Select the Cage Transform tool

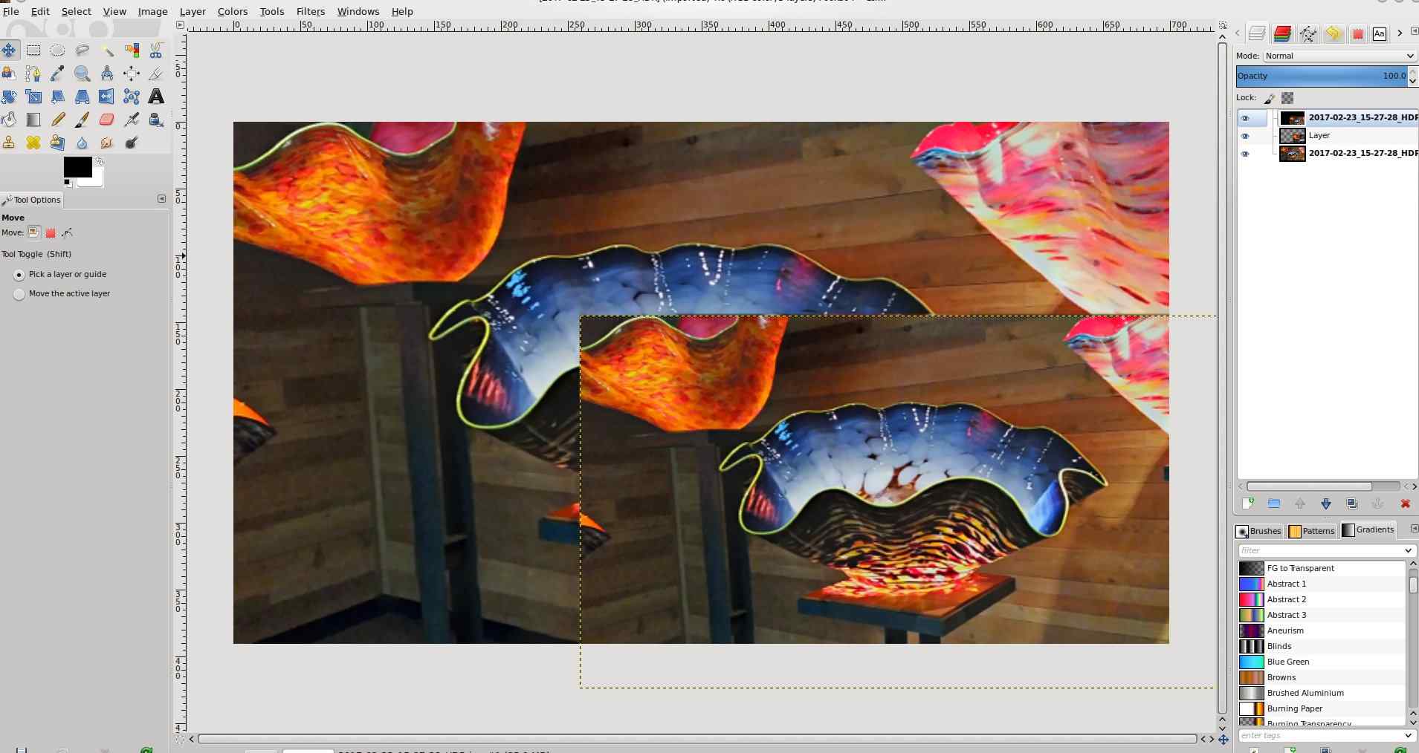pyautogui.click(x=132, y=97)
